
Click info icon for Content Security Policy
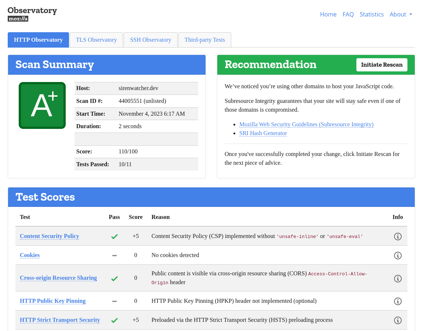pos(398,237)
